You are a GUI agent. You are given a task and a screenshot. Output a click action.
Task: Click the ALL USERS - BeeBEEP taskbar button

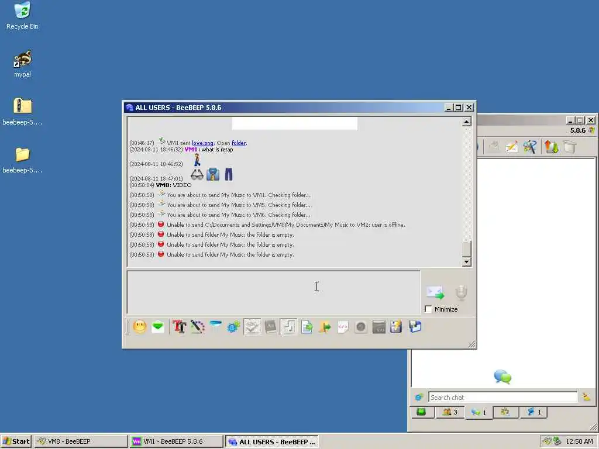(271, 441)
